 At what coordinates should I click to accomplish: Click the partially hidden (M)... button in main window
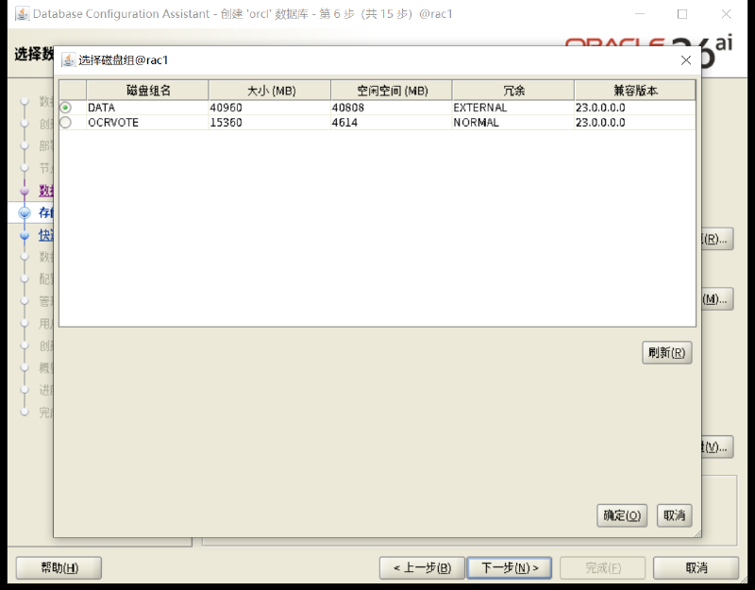click(x=717, y=299)
